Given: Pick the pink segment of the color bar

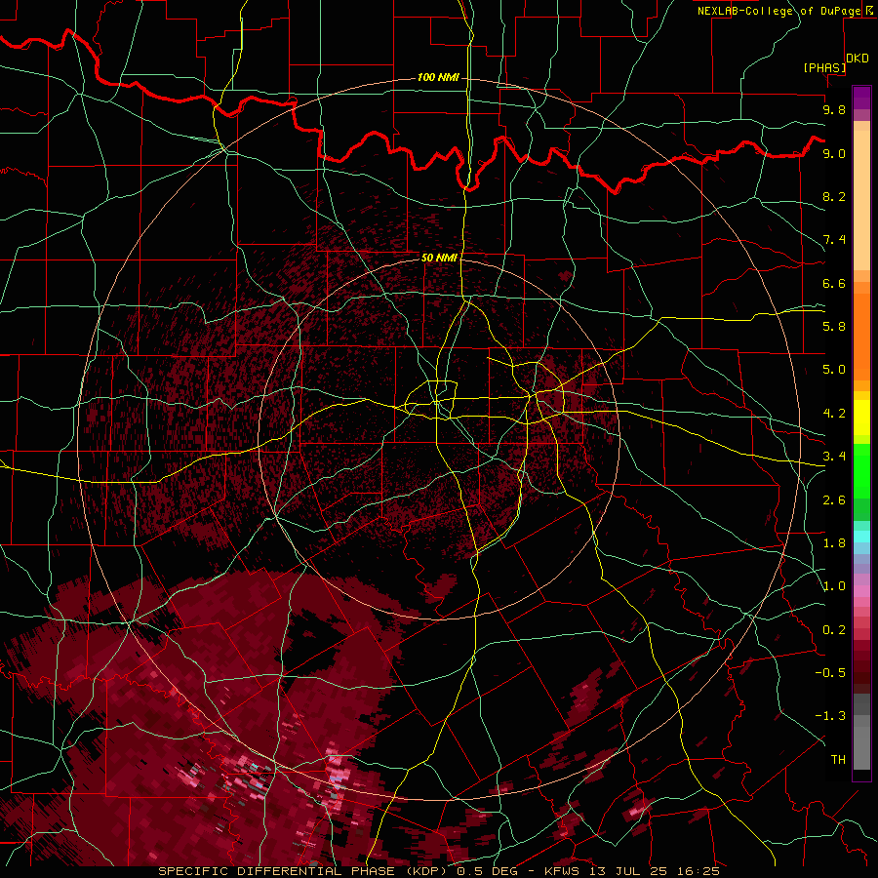Looking at the screenshot, I should pyautogui.click(x=861, y=591).
